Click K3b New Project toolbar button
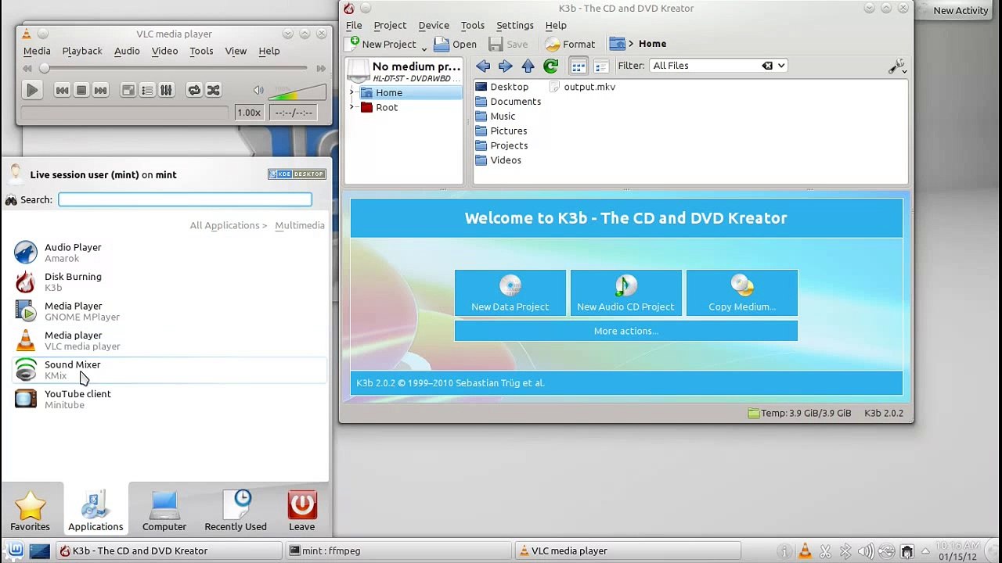This screenshot has width=1002, height=563. [x=382, y=44]
